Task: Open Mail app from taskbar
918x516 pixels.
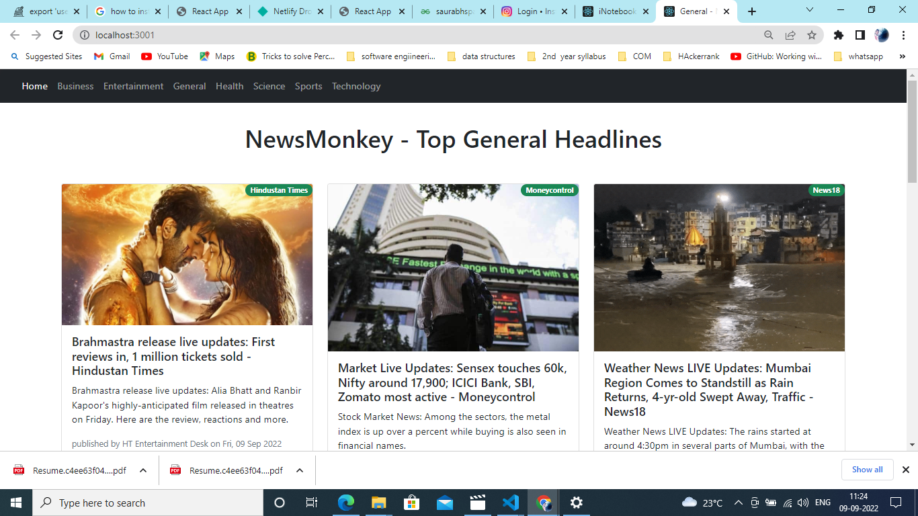Action: (444, 503)
